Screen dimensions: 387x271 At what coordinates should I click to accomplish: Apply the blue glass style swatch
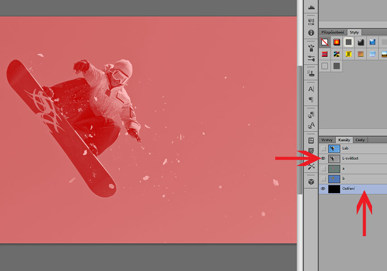373,42
